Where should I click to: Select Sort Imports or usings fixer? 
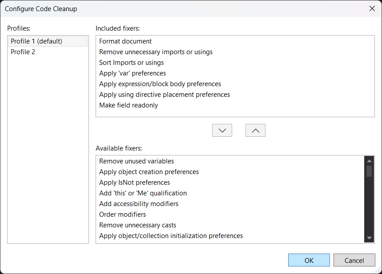(131, 63)
